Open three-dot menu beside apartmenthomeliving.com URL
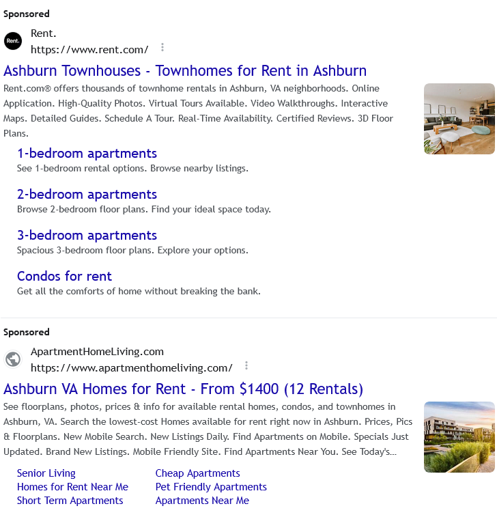 [246, 365]
